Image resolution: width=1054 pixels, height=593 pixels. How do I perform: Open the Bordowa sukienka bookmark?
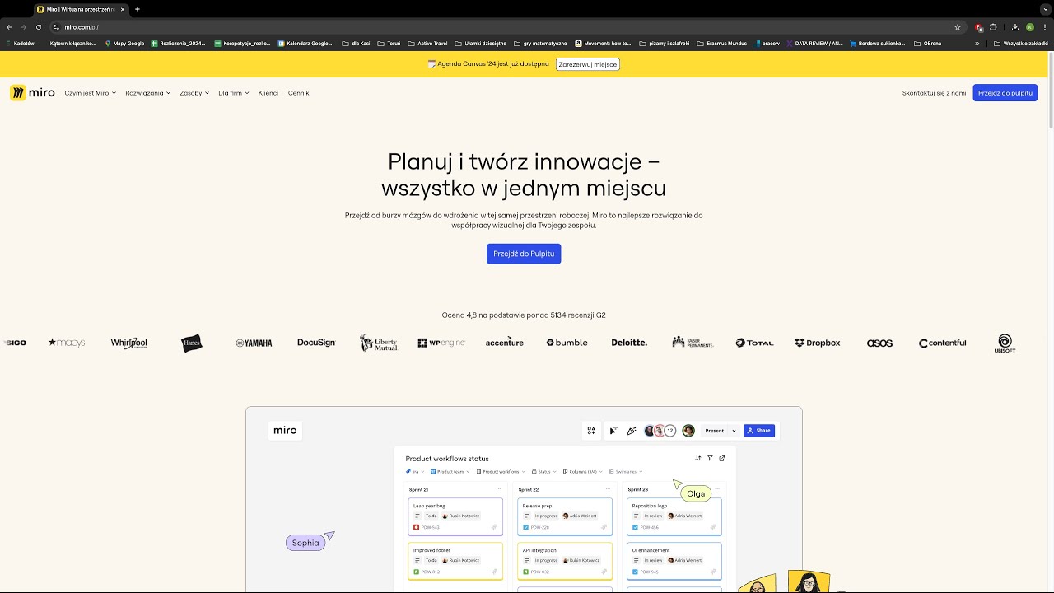pos(877,44)
